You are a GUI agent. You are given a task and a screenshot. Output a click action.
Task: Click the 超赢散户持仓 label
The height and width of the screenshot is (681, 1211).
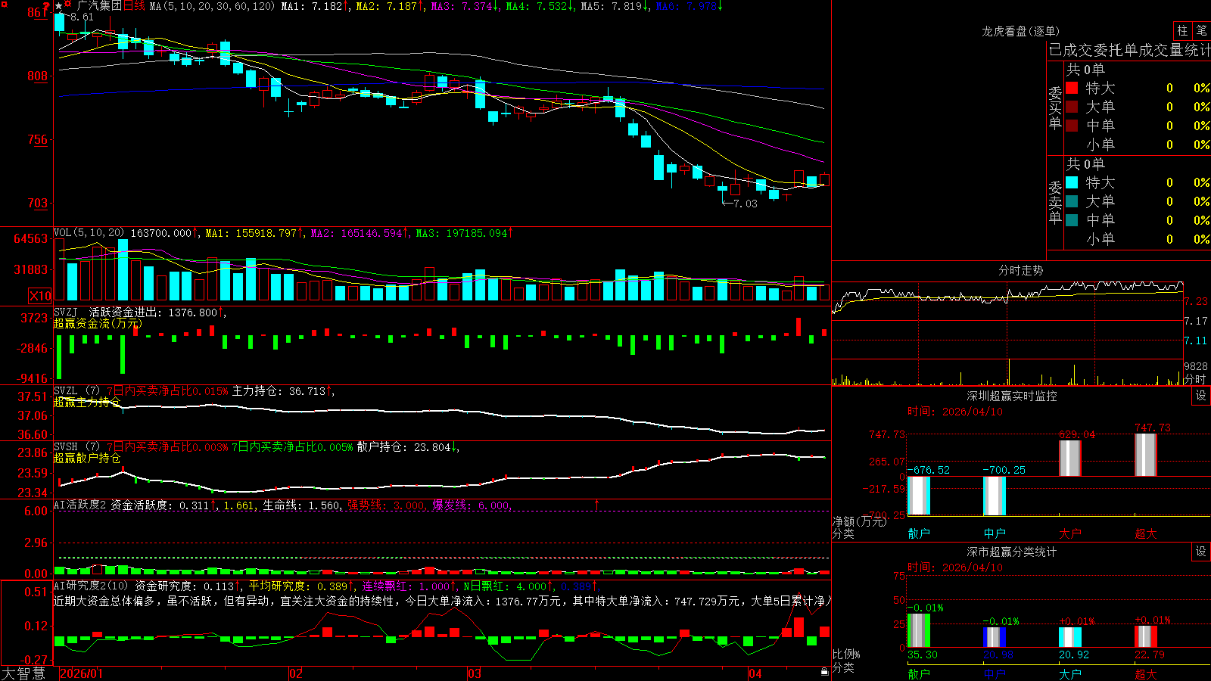[x=87, y=458]
